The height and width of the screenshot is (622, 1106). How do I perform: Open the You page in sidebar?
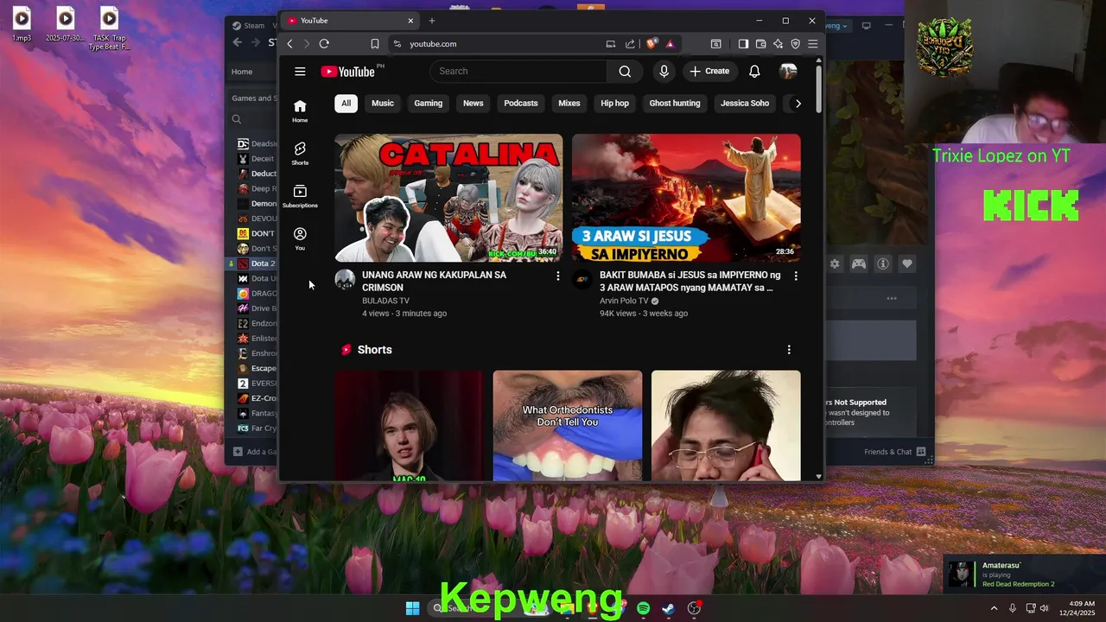[300, 238]
